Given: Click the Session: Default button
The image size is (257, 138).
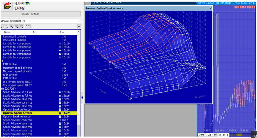Looking at the screenshot, I should [x=30, y=14].
